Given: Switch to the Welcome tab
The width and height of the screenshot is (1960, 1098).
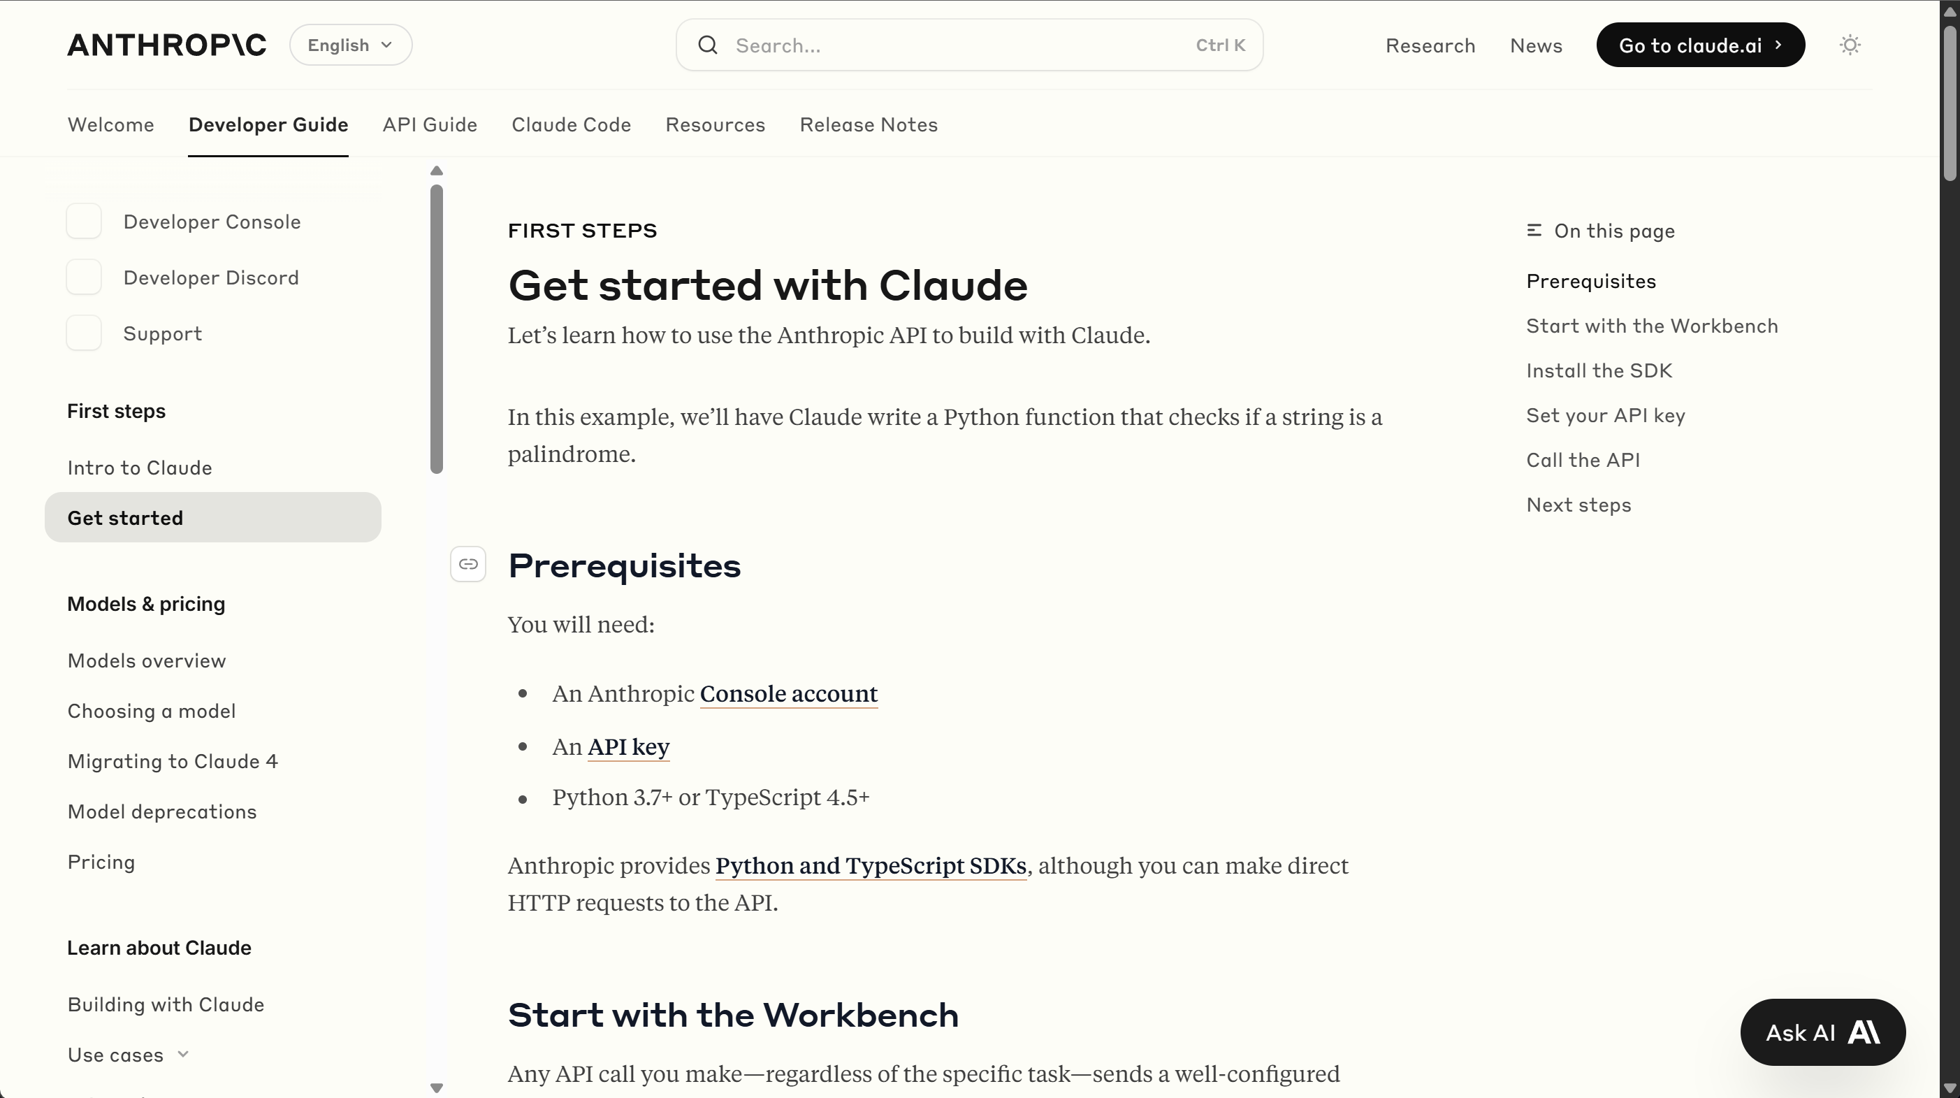Looking at the screenshot, I should [x=111, y=125].
